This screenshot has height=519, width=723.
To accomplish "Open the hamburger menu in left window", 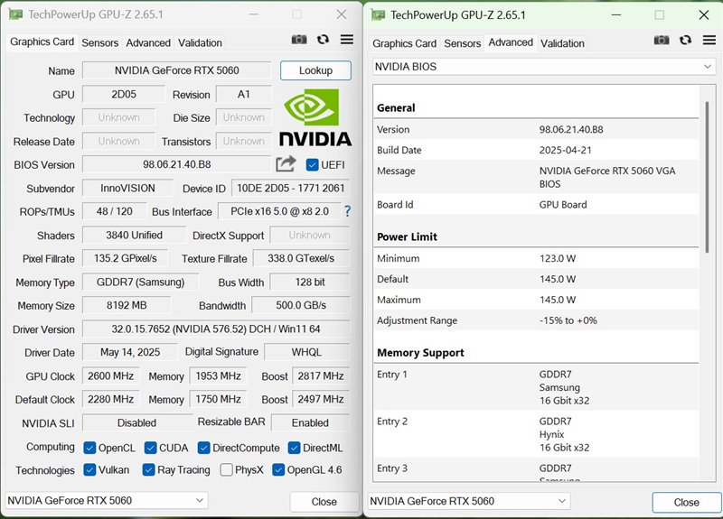I will click(x=347, y=40).
